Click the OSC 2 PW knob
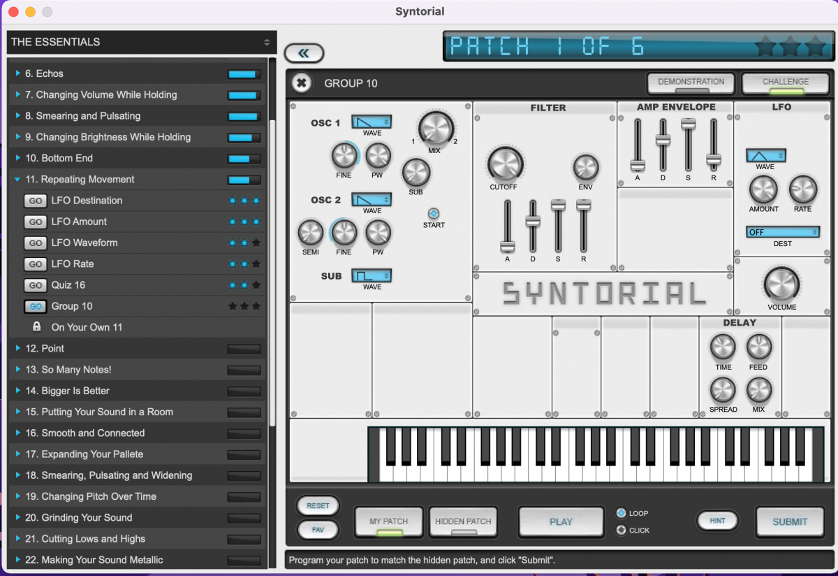 click(378, 233)
